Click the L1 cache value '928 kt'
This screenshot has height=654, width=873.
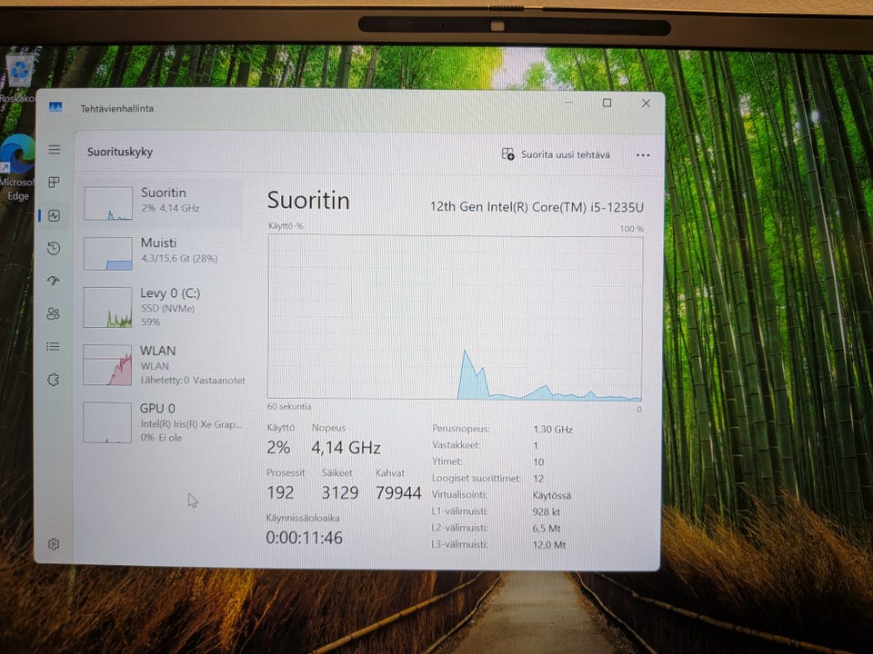tap(547, 511)
